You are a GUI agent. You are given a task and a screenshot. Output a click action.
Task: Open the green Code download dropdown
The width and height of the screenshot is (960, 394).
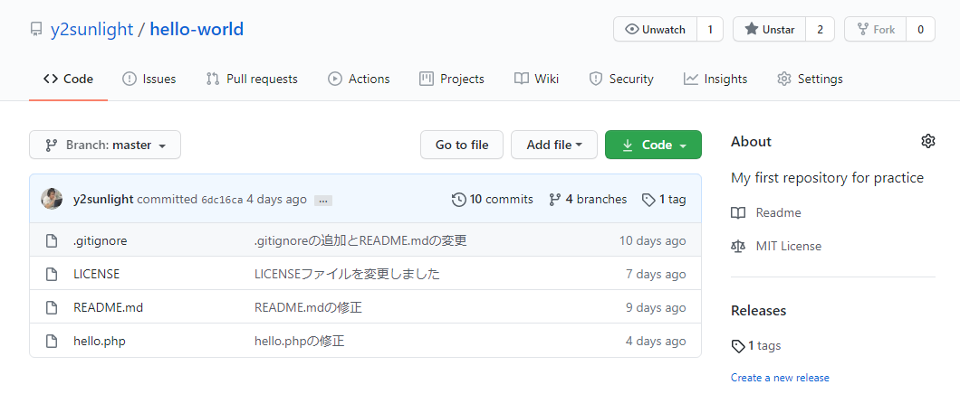coord(653,145)
